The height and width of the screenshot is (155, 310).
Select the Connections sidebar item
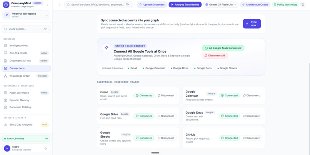click(x=26, y=68)
